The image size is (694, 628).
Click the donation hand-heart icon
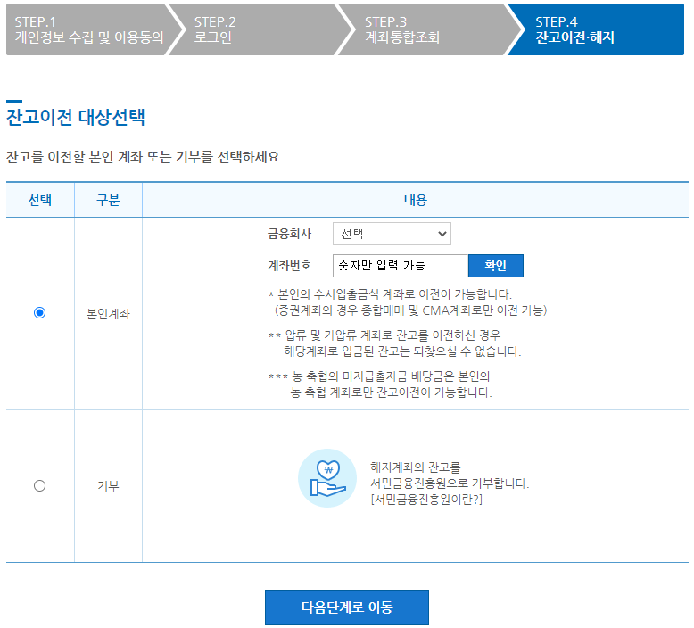tap(327, 478)
